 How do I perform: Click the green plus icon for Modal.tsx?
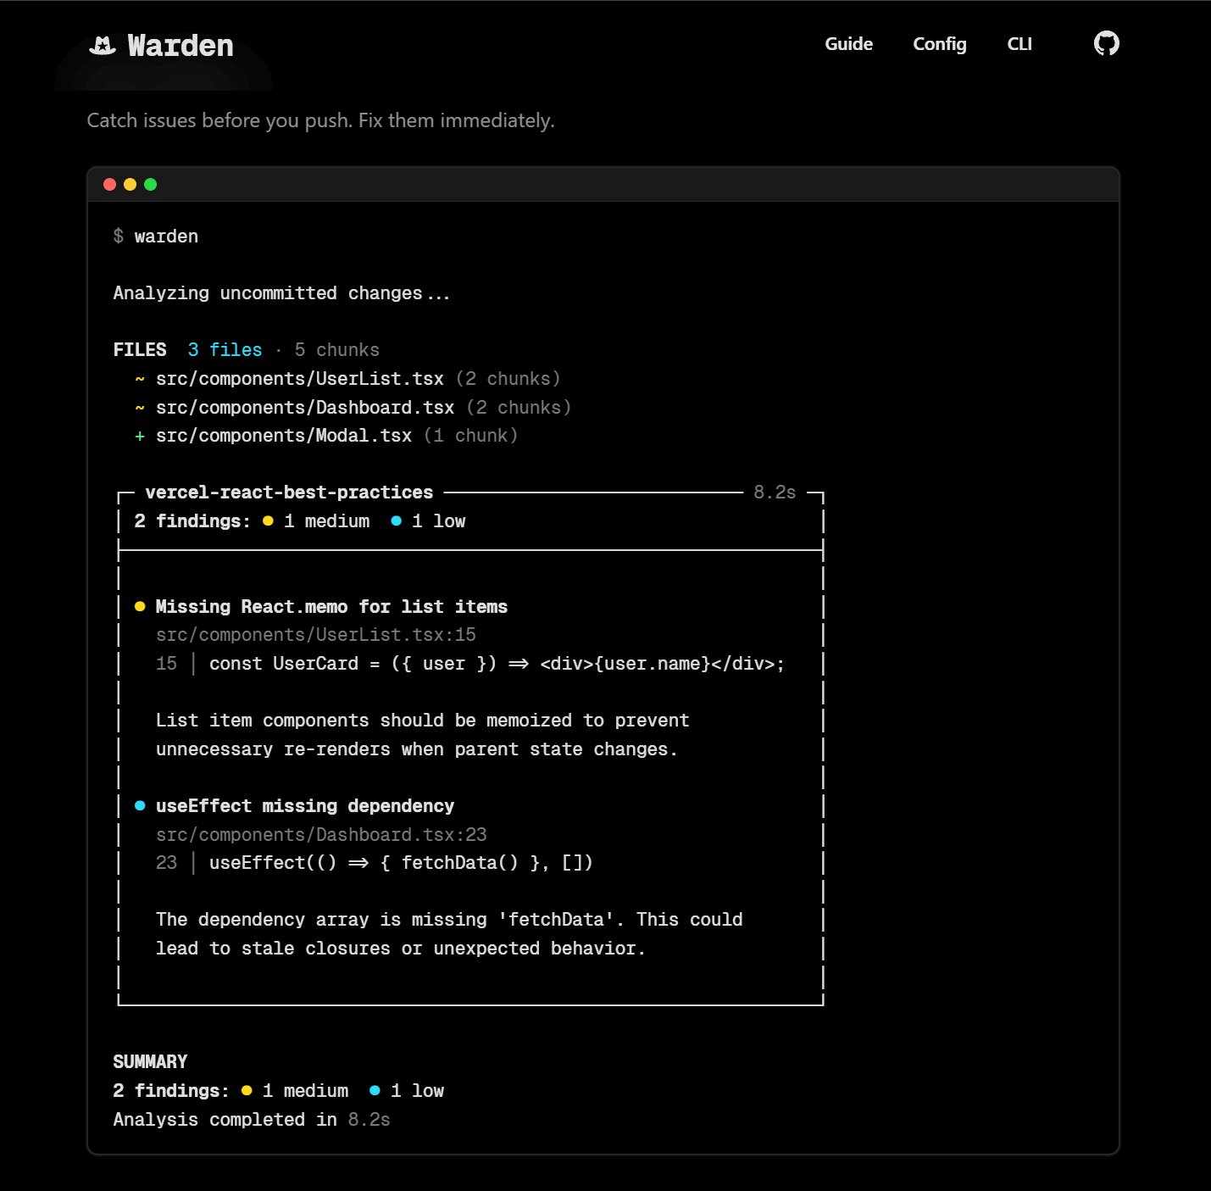tap(140, 436)
